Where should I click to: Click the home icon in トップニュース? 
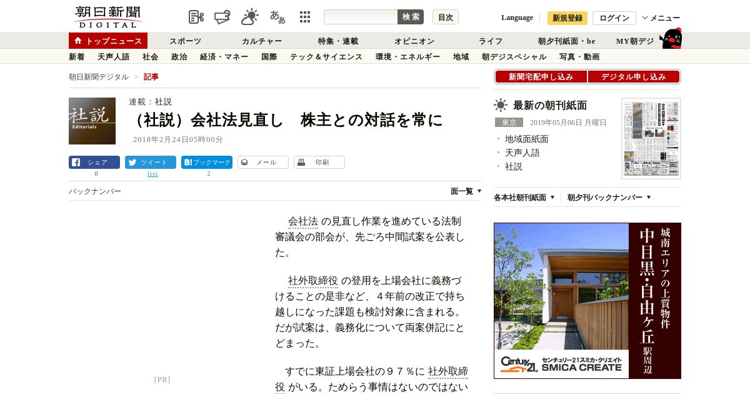[x=78, y=41]
